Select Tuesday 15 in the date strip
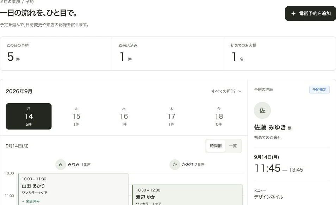This screenshot has width=336, height=205. pos(76,117)
